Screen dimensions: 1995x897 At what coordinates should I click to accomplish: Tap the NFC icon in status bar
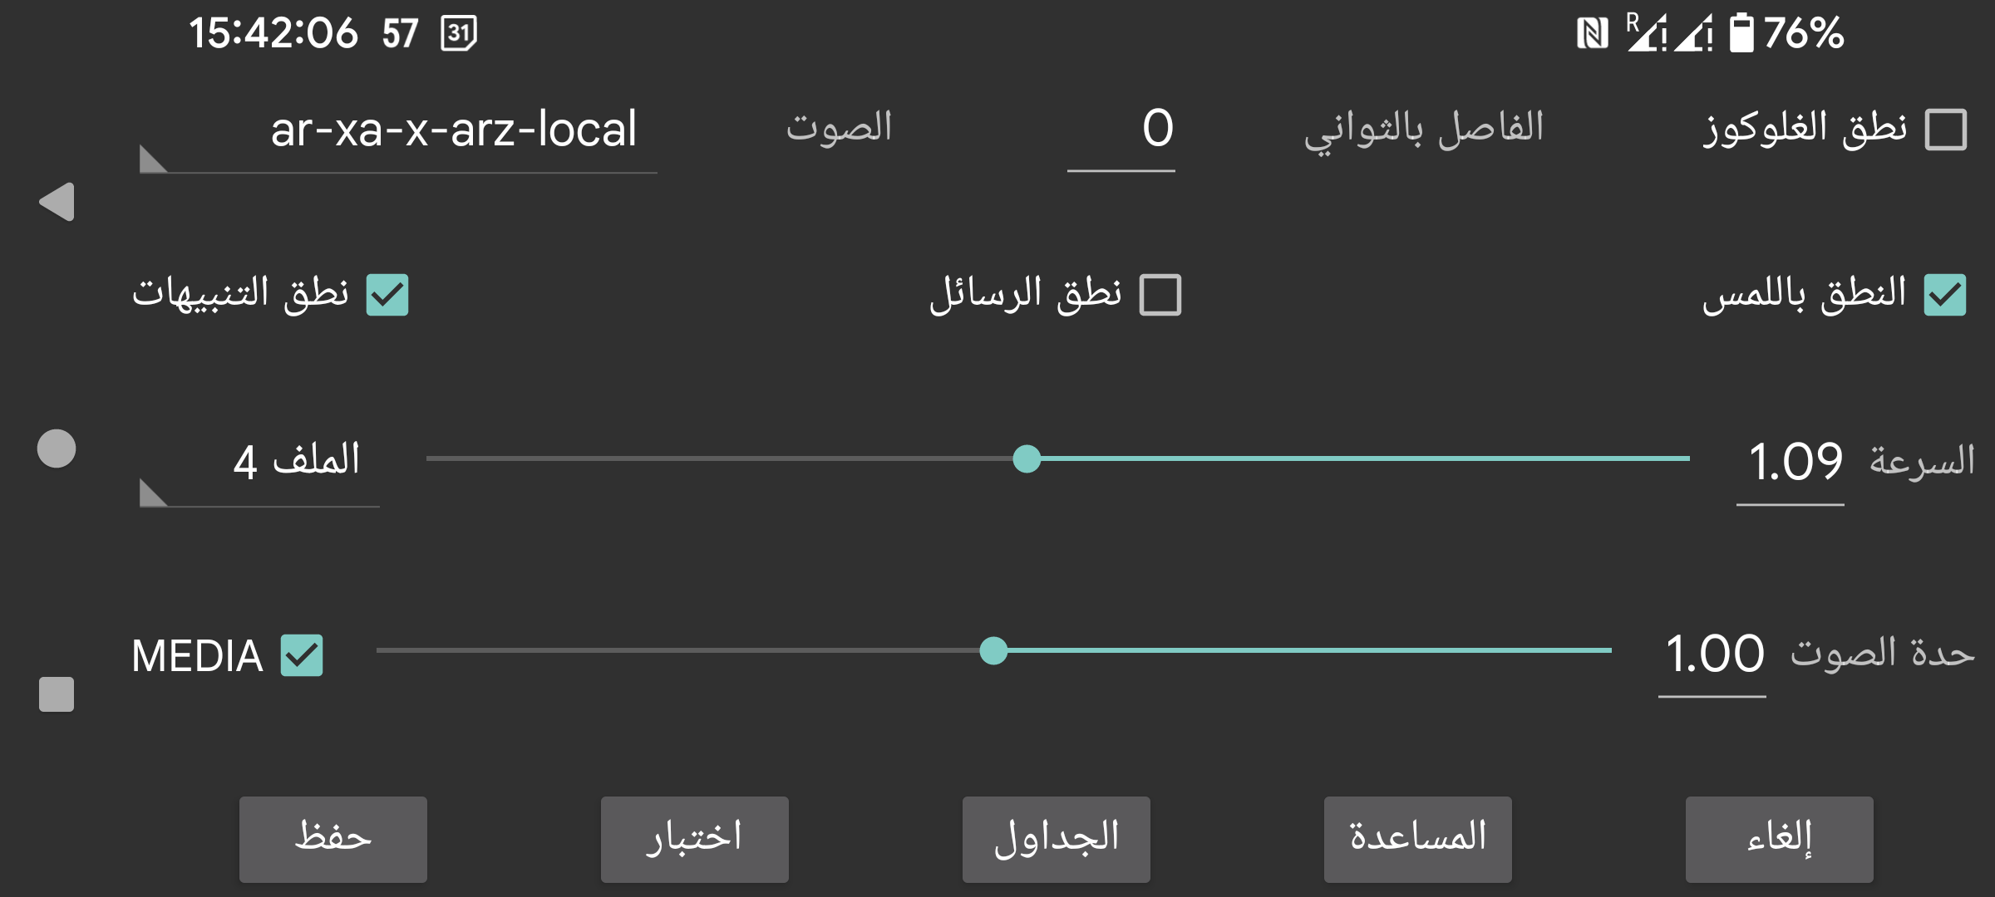(1592, 34)
